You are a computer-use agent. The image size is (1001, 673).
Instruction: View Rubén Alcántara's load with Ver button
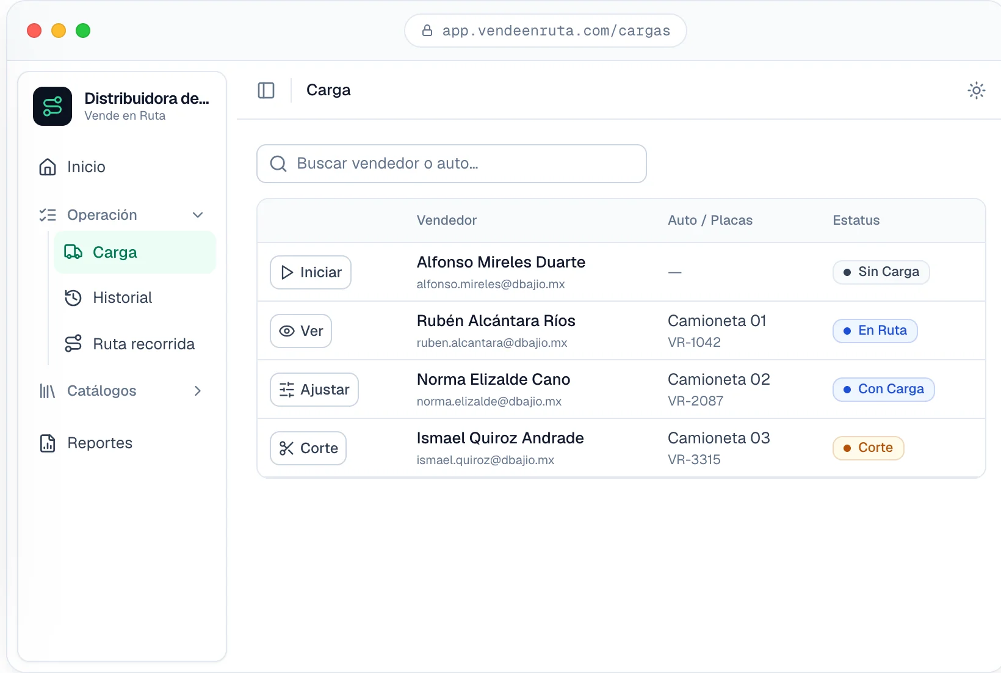coord(301,331)
